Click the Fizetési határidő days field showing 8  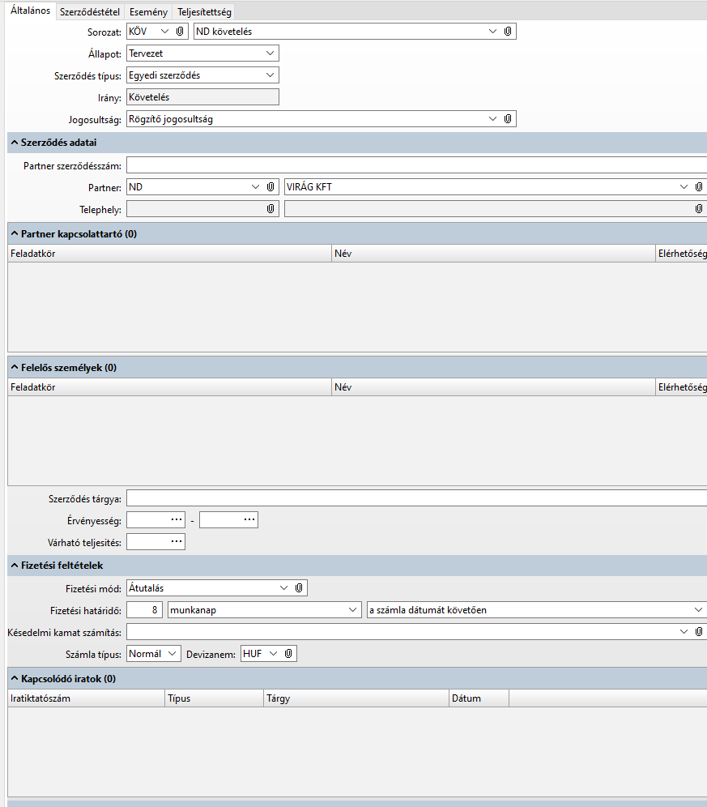[145, 610]
